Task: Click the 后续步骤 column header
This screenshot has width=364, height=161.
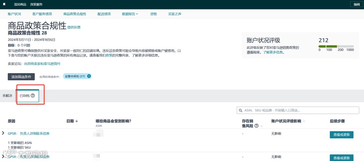Action: [x=337, y=121]
